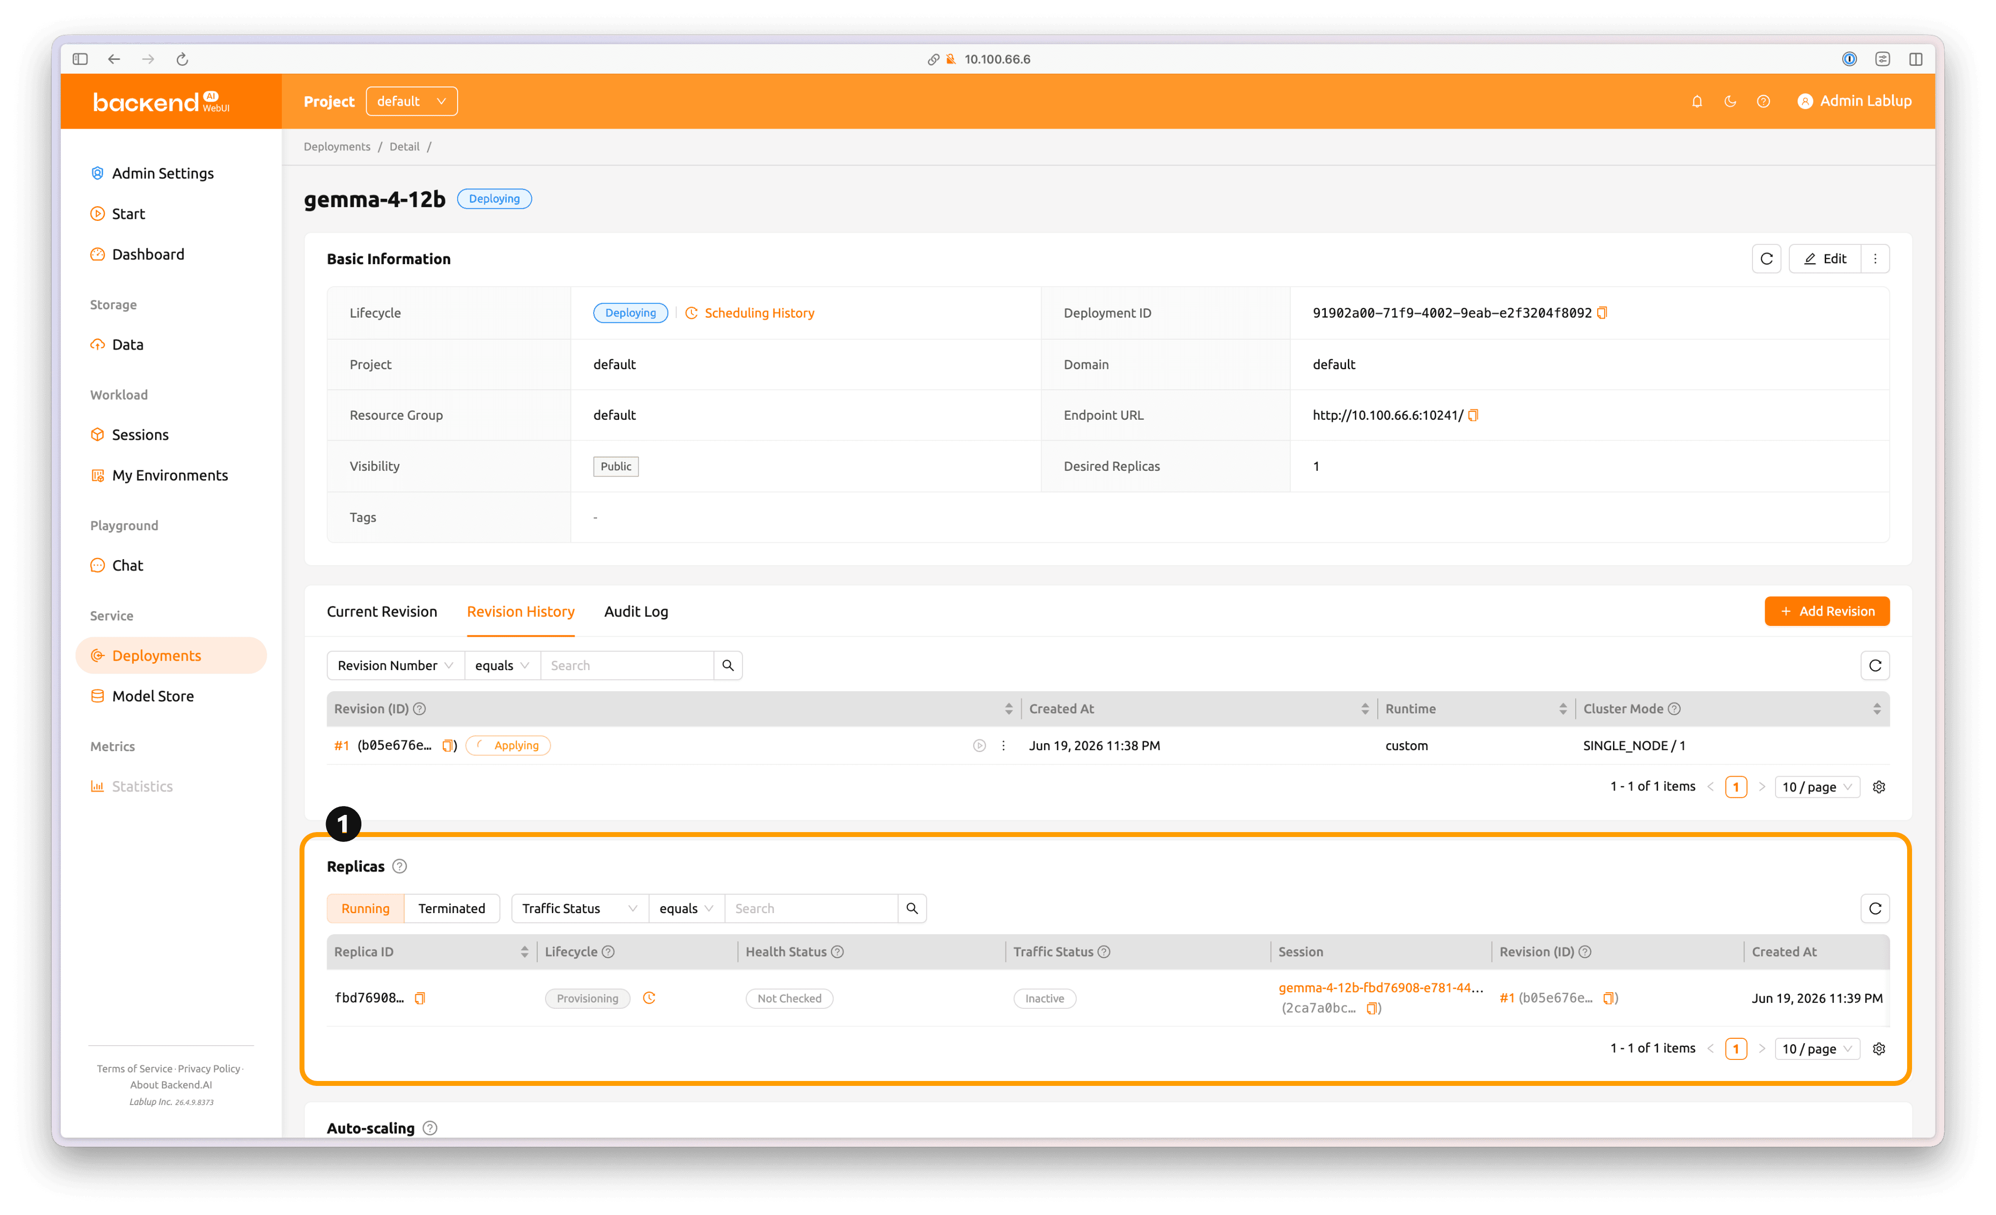The width and height of the screenshot is (1996, 1215).
Task: Run the revision search with magnifier icon
Action: tap(728, 666)
